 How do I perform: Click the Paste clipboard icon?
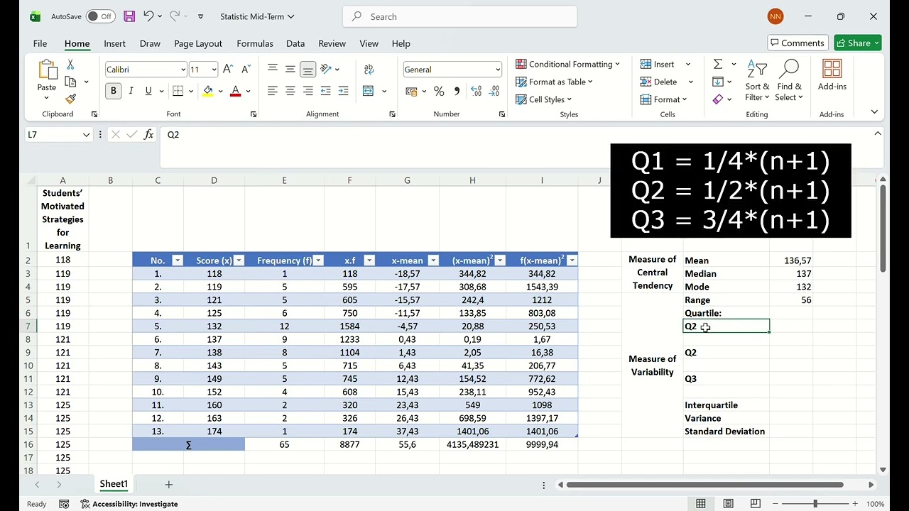[47, 70]
